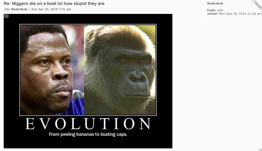
Task: Click the 'Posts:' label in the profile panel
Action: point(212,10)
